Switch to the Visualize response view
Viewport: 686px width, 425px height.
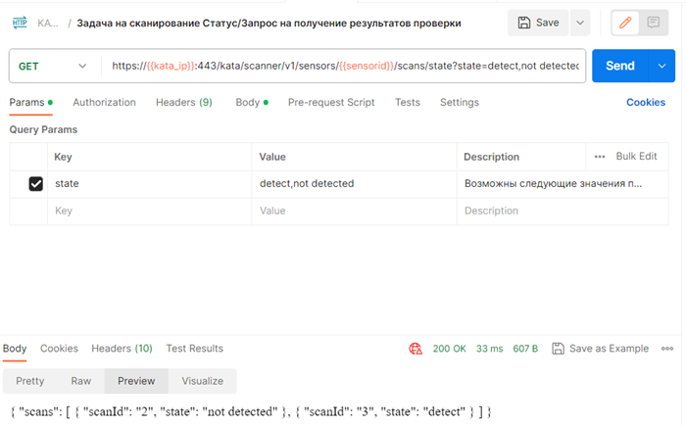(202, 381)
